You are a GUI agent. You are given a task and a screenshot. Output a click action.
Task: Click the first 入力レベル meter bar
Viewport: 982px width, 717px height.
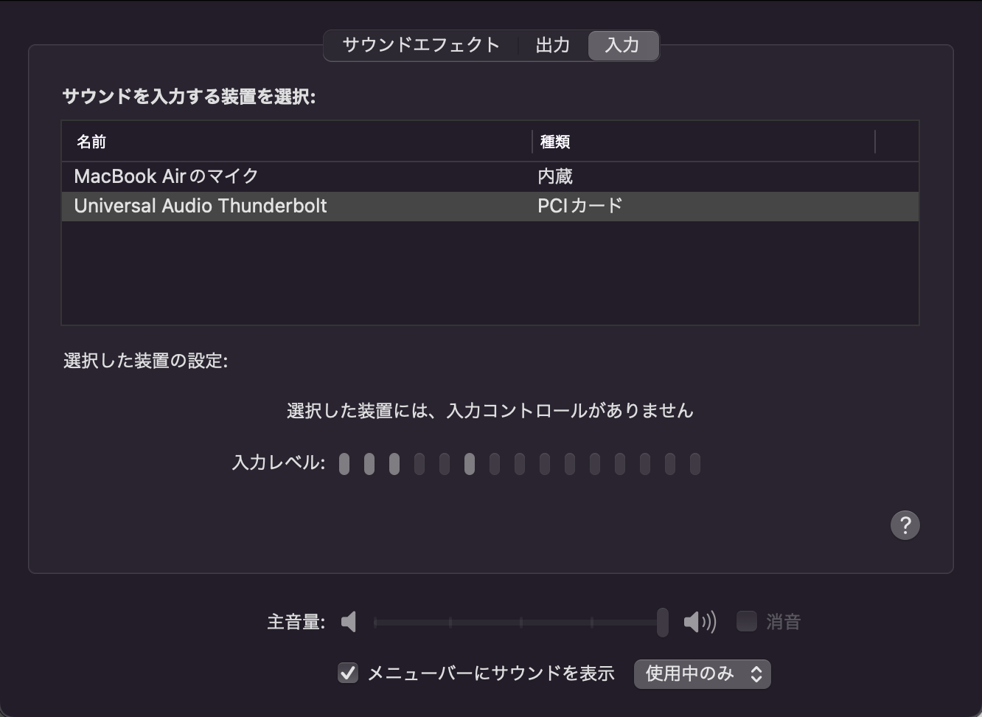click(x=344, y=464)
